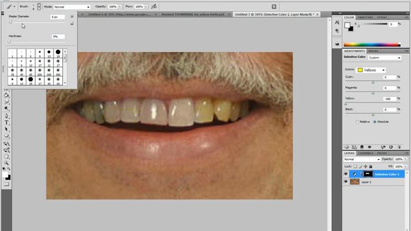Click the Master Diameter value field
The image size is (411, 231).
[x=57, y=17]
